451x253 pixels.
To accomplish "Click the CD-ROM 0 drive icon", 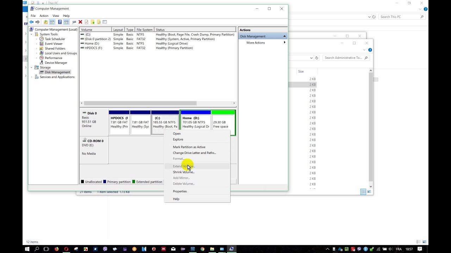I will click(x=84, y=140).
